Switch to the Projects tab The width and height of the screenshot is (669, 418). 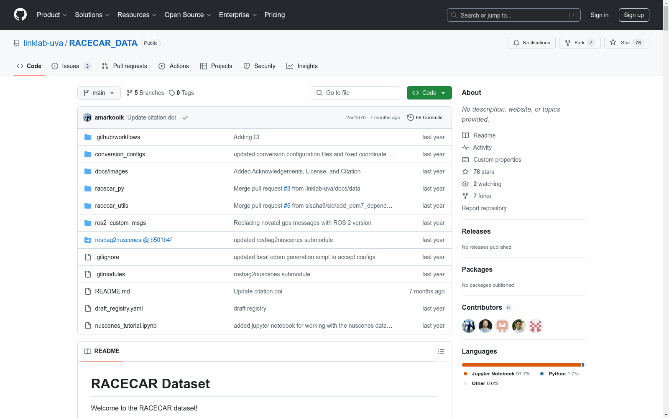point(216,66)
